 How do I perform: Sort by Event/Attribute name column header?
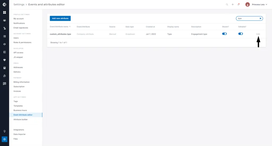pyautogui.click(x=60, y=27)
